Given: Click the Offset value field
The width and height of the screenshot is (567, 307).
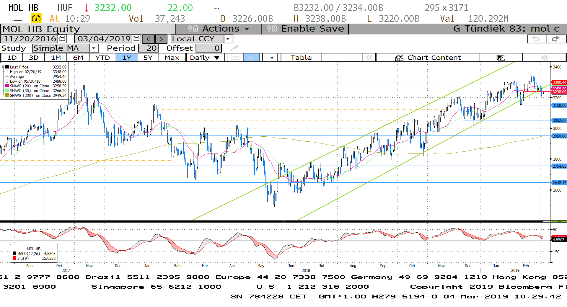Looking at the screenshot, I should (x=209, y=48).
